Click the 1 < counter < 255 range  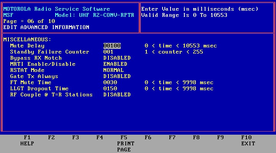pyautogui.click(x=174, y=52)
